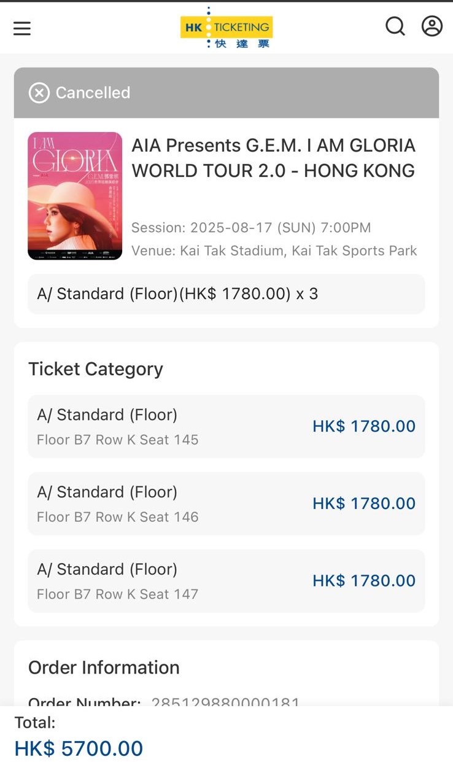Click the Order Information heading

coord(104,667)
